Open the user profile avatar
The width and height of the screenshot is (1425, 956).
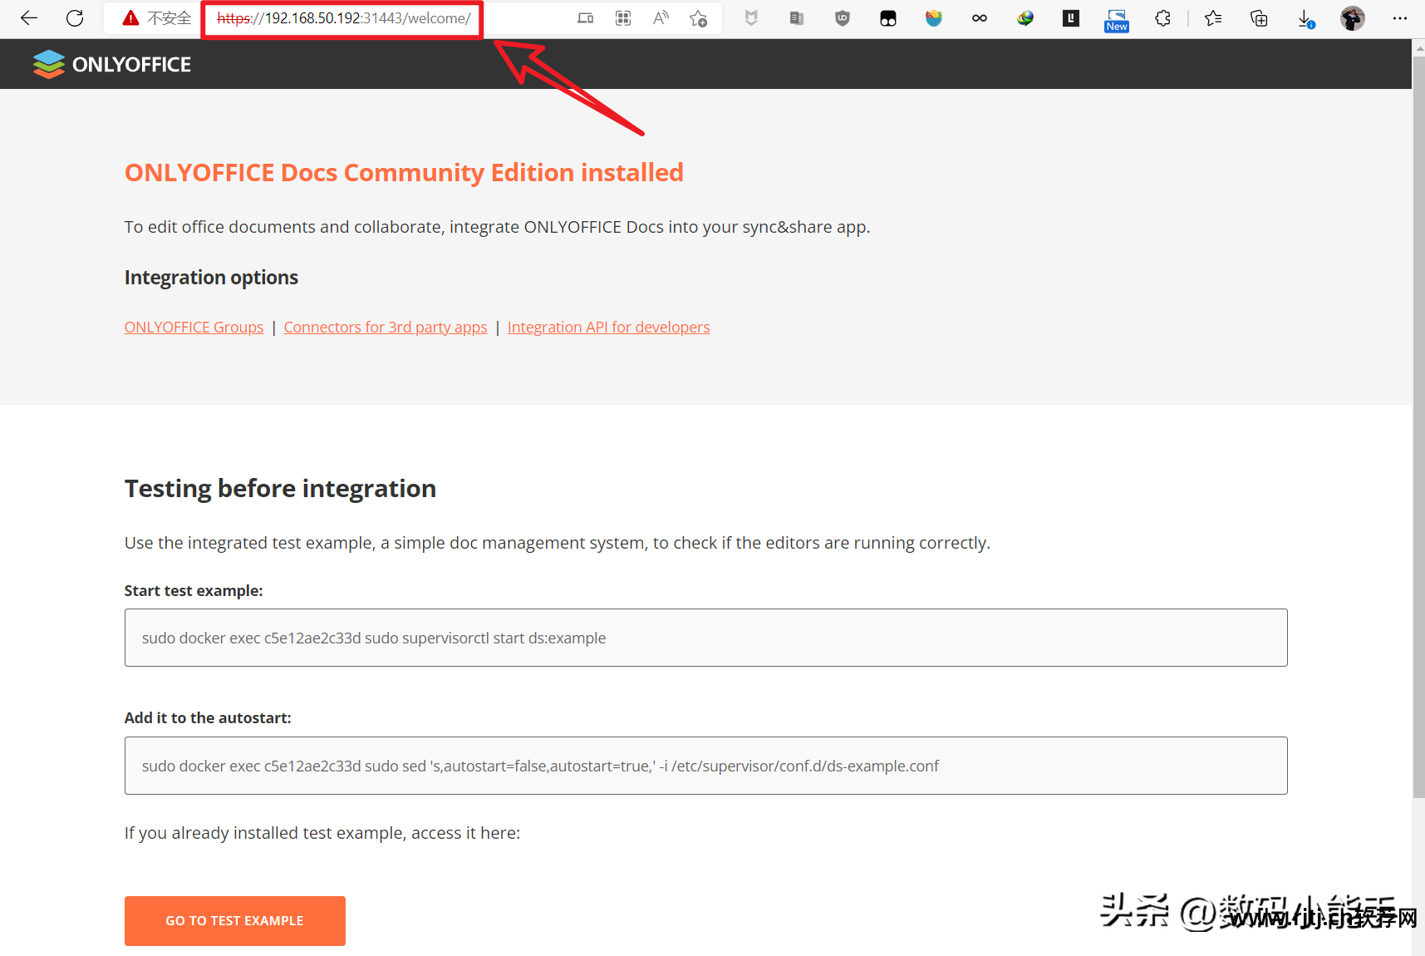pyautogui.click(x=1353, y=18)
